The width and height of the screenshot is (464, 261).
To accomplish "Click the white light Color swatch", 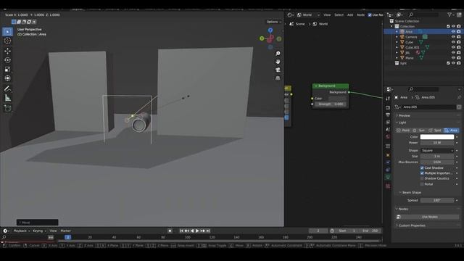I will 437,137.
